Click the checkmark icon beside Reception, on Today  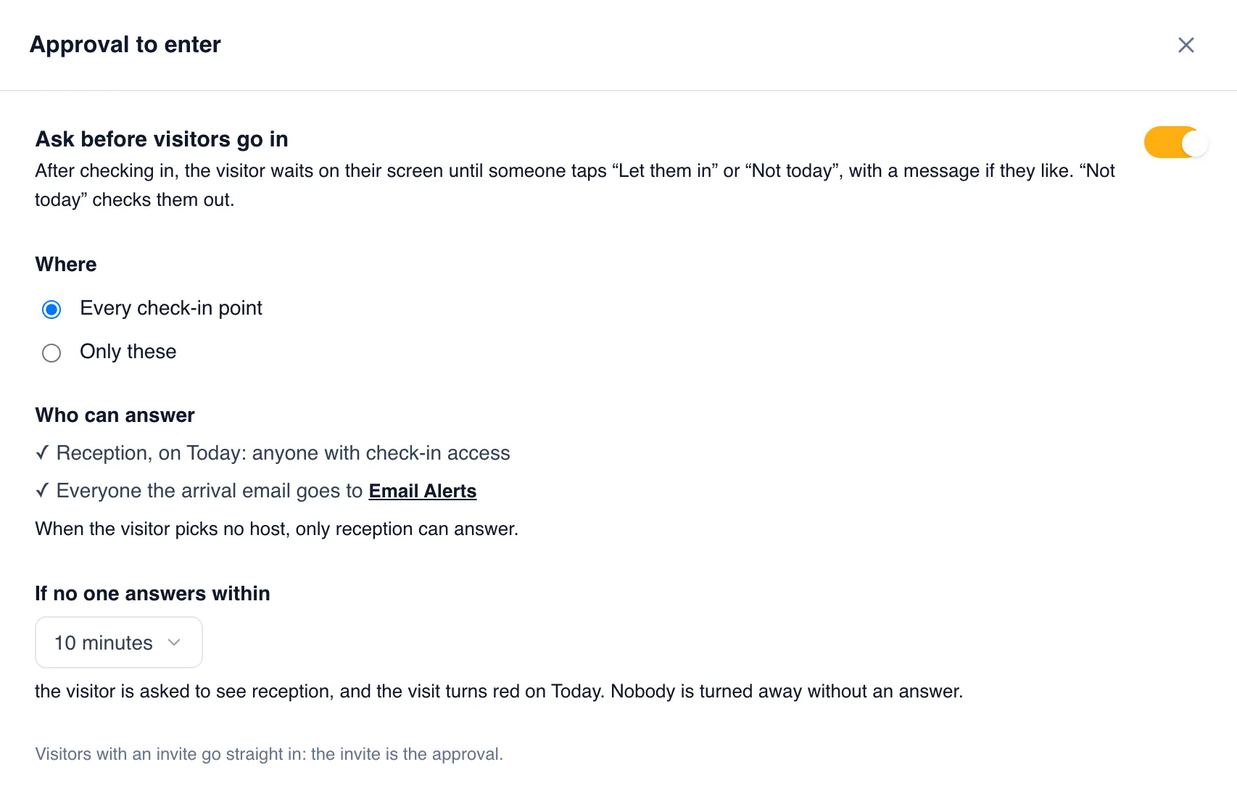coord(42,453)
